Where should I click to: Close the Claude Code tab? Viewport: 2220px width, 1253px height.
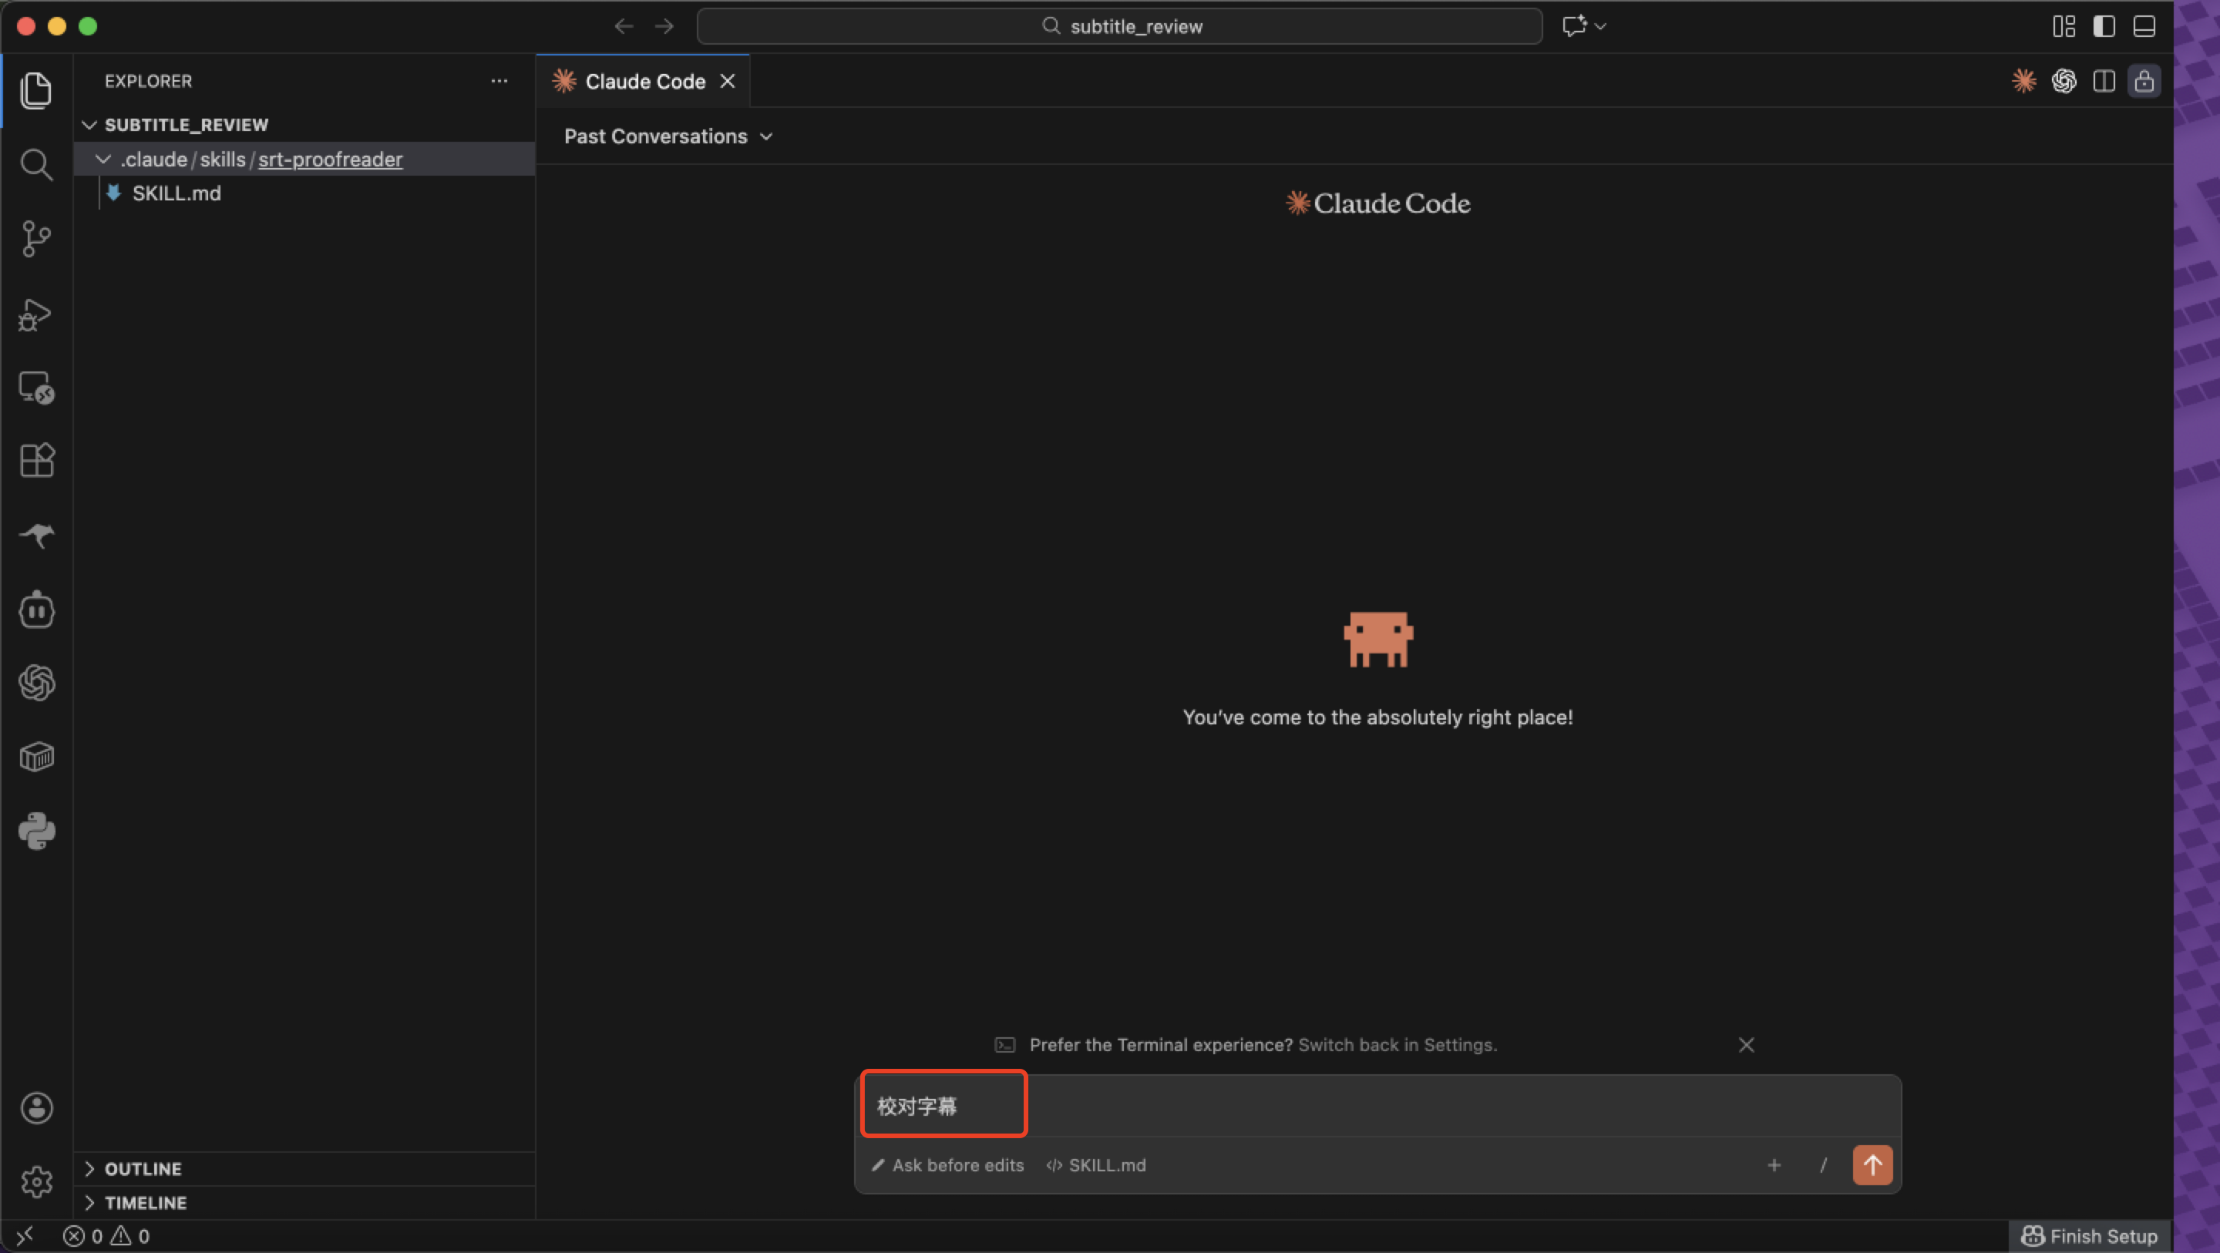[x=728, y=81]
